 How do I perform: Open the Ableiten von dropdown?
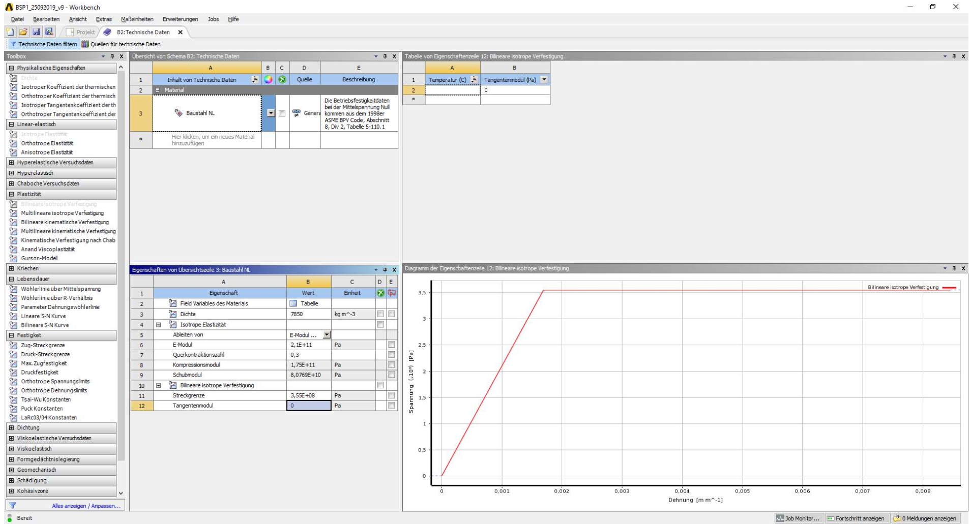[327, 335]
